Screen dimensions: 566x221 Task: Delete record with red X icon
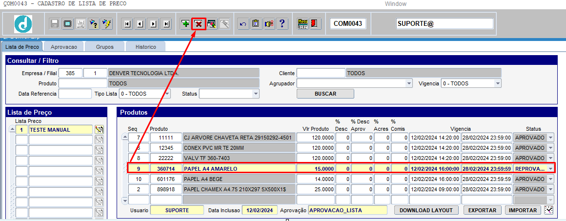click(199, 24)
